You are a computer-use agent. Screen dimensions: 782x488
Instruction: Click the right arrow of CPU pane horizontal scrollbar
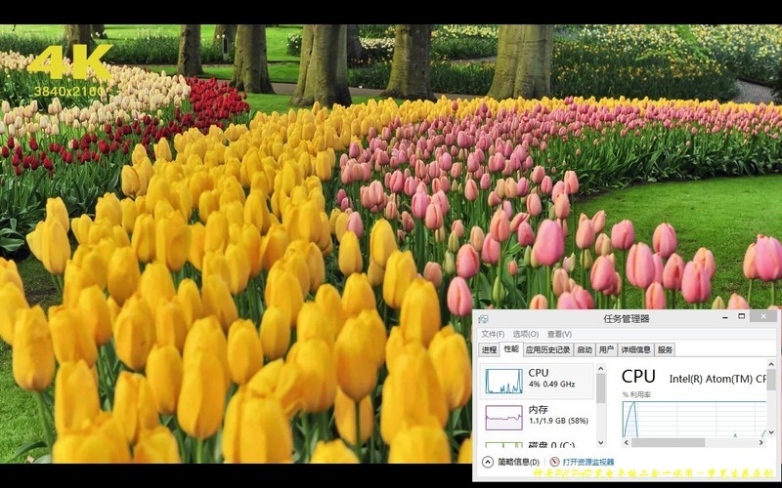click(761, 443)
